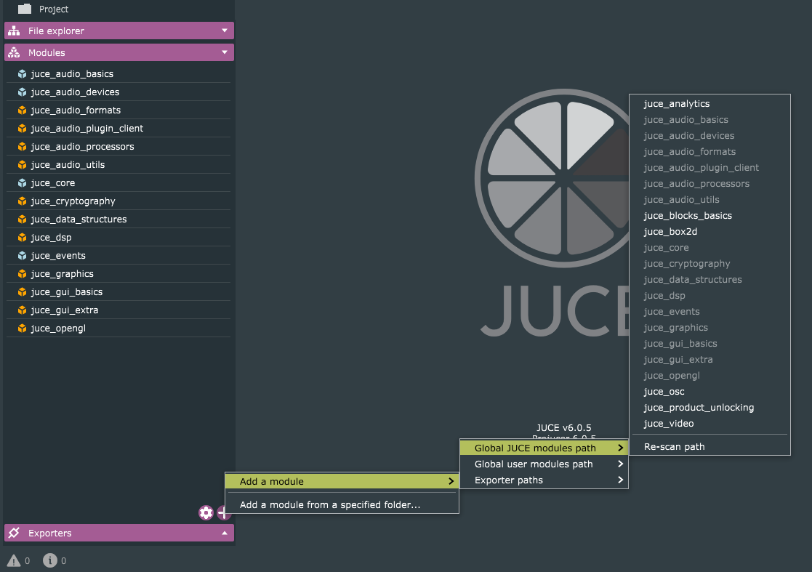The height and width of the screenshot is (572, 812).
Task: Click the cube icon beside juce_gui_basics
Action: pyautogui.click(x=22, y=292)
